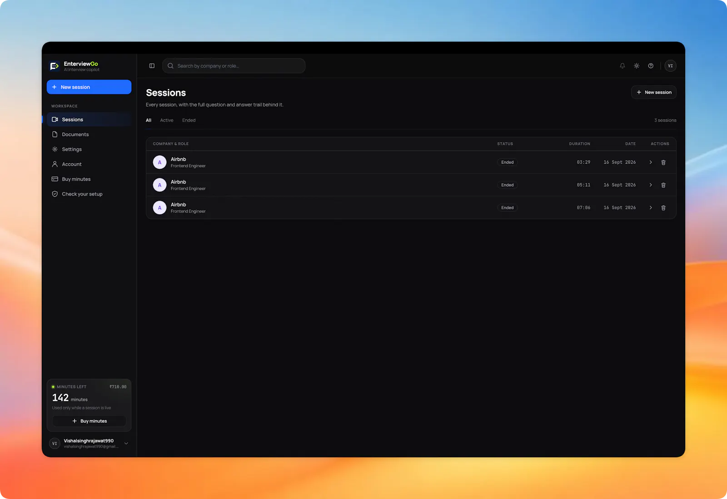This screenshot has width=727, height=499.
Task: Click the 142 minutes count
Action: click(x=60, y=398)
